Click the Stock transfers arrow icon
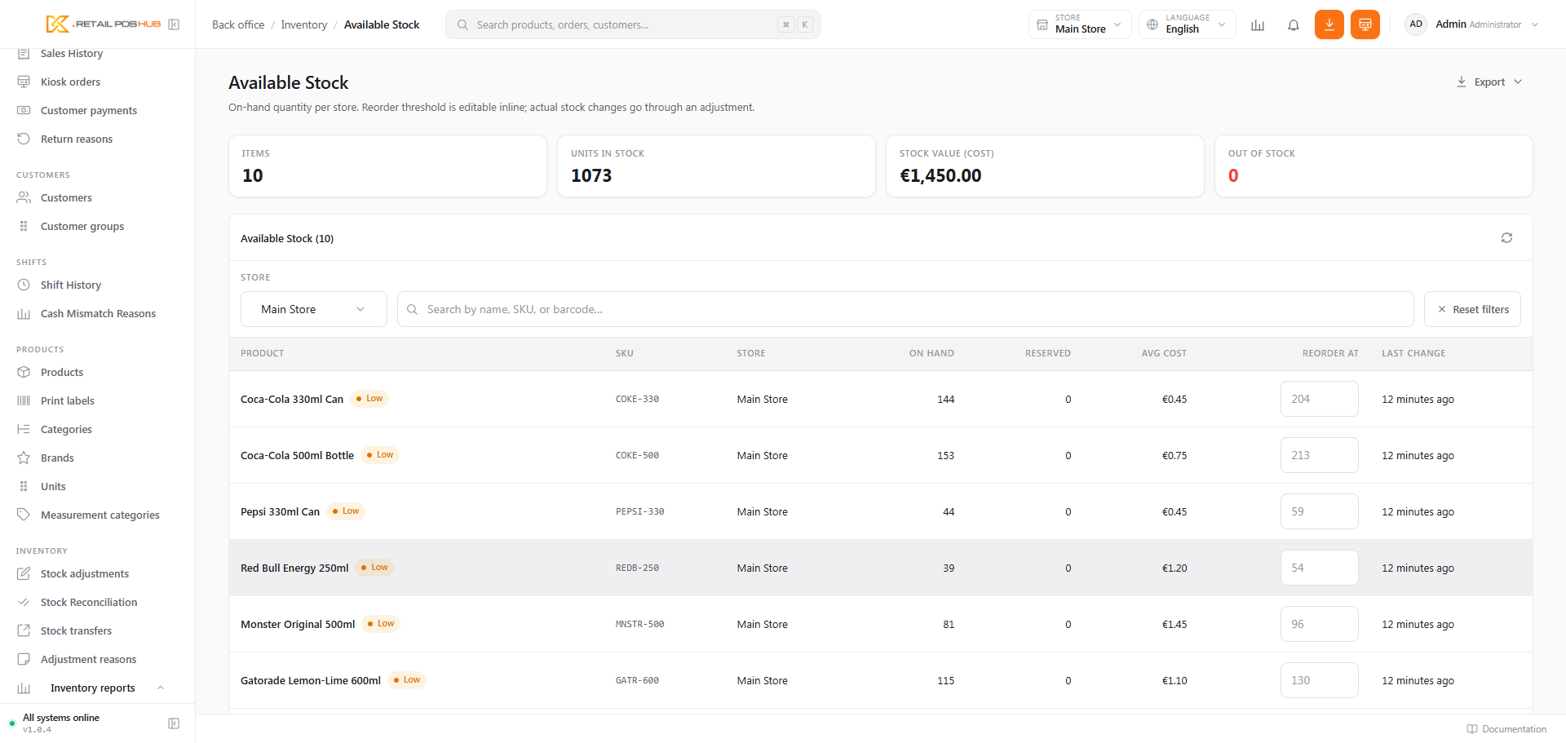 (x=24, y=631)
